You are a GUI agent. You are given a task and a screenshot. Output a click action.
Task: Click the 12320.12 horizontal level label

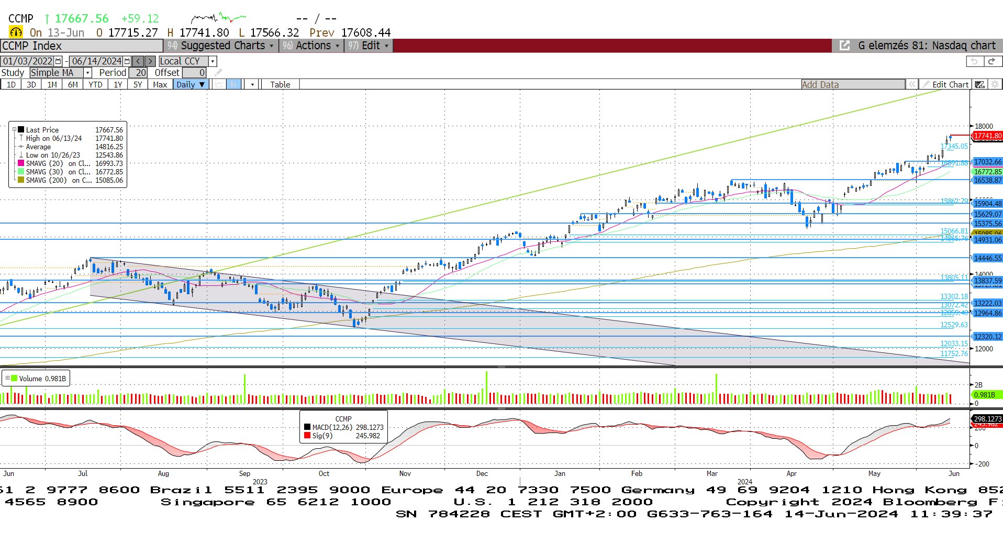pos(987,337)
